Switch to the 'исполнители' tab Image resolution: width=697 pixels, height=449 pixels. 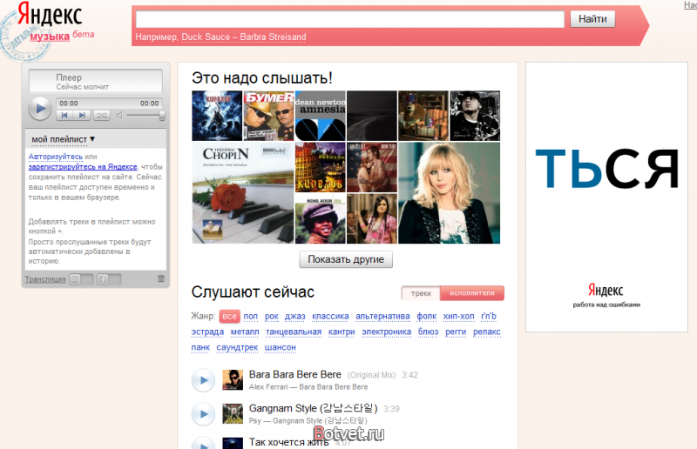point(472,293)
